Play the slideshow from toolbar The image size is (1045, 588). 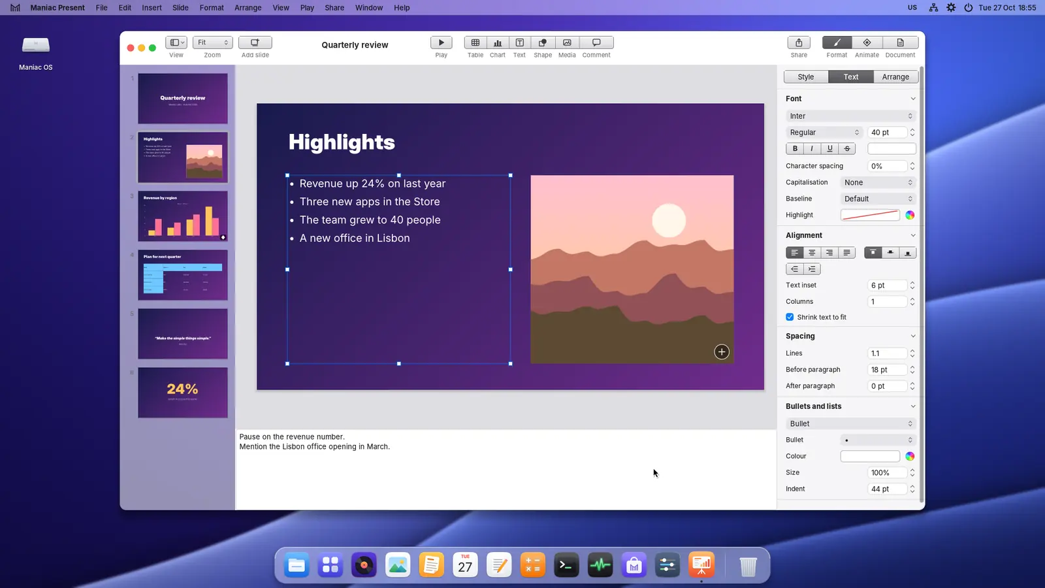click(x=441, y=42)
